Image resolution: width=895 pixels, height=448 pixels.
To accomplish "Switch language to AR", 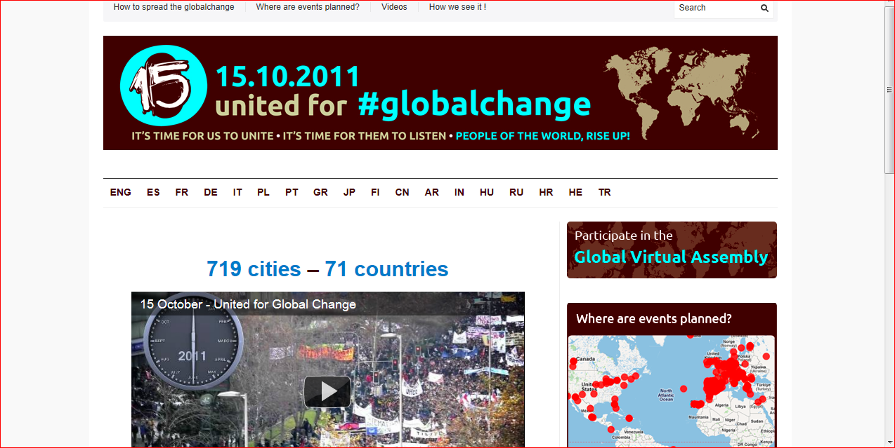I will [x=432, y=192].
